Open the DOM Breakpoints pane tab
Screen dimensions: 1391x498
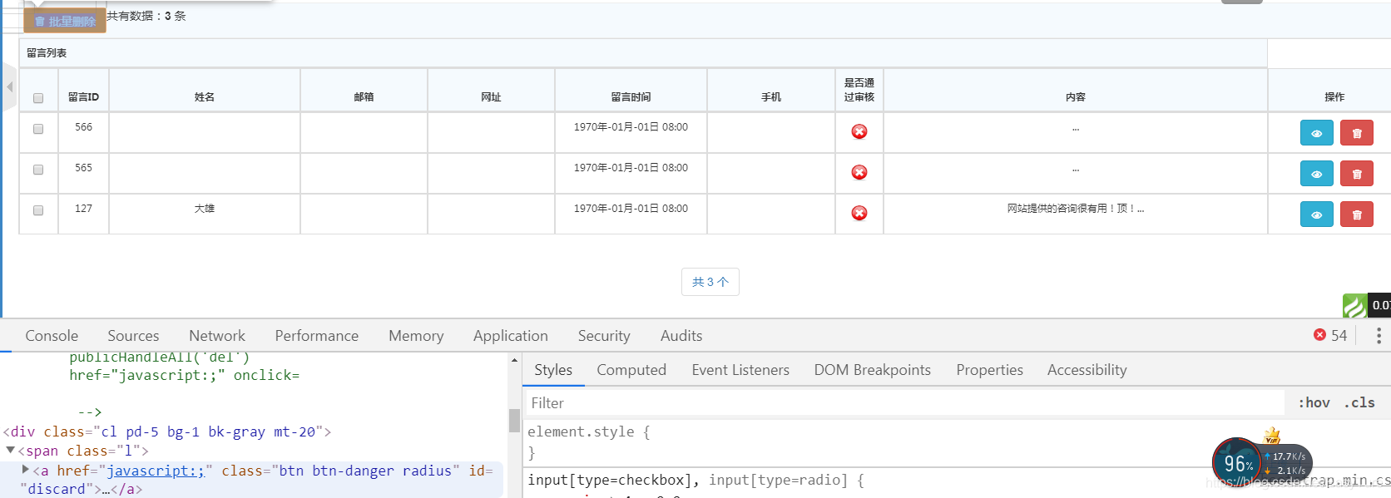click(873, 370)
